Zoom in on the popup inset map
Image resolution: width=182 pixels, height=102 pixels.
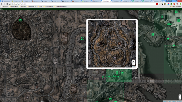(133, 61)
